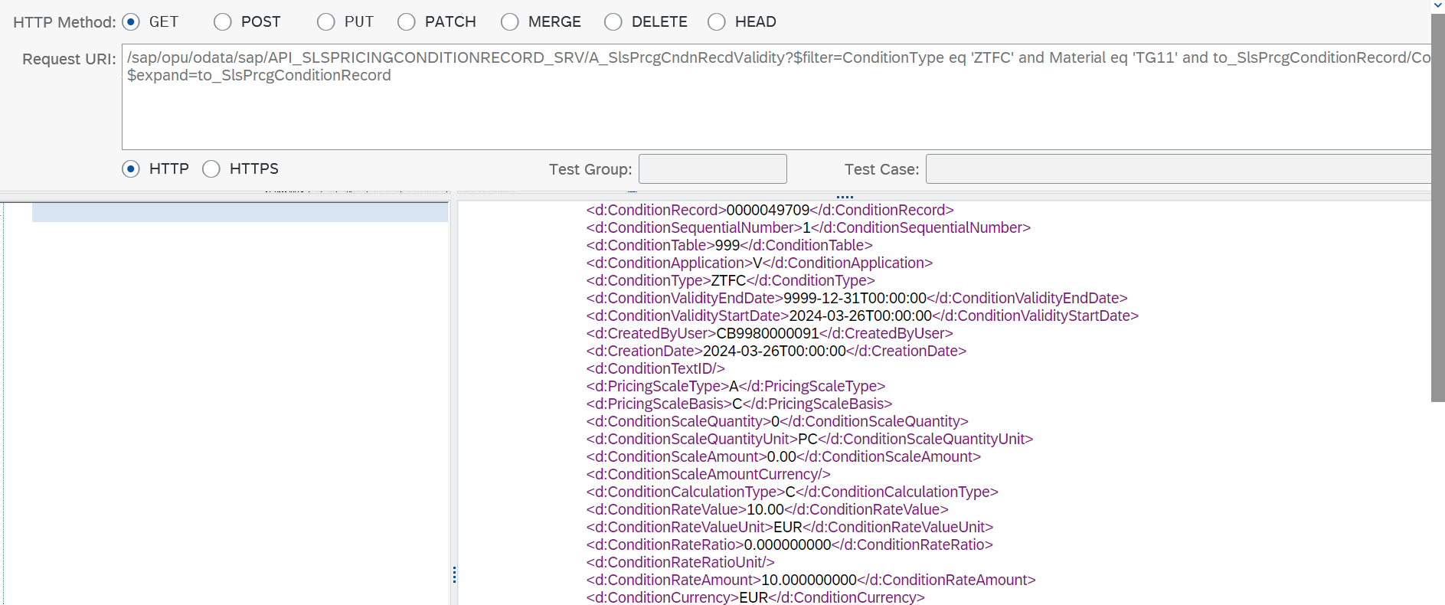Click the ConditionType ZTFC response line
Screen dimensions: 1445x605
tap(731, 280)
